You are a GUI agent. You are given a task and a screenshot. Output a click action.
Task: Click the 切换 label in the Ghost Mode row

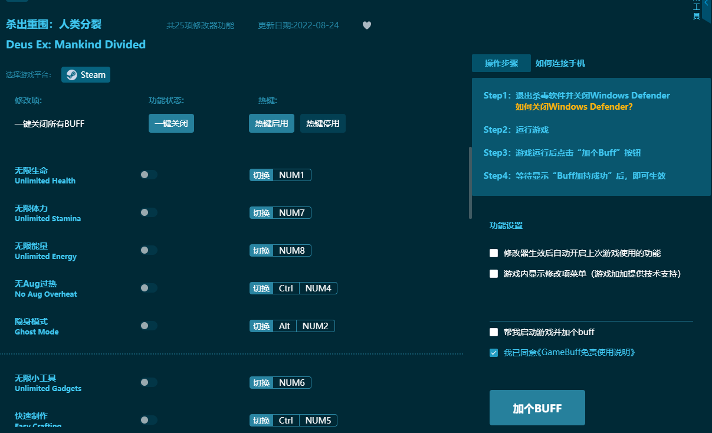[x=261, y=326]
